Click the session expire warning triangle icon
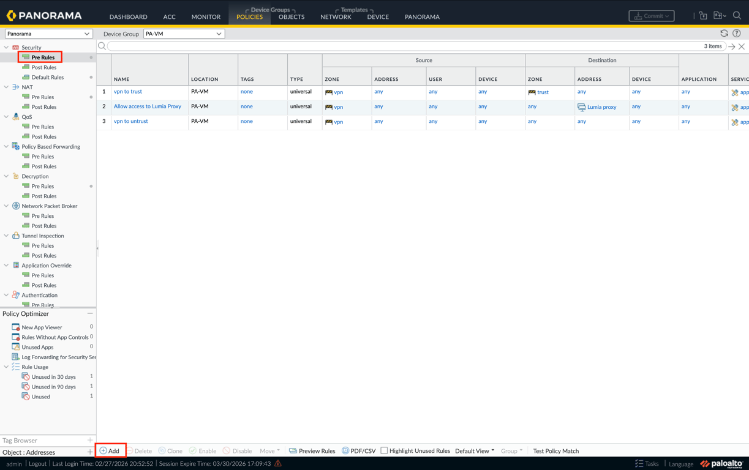 click(278, 463)
